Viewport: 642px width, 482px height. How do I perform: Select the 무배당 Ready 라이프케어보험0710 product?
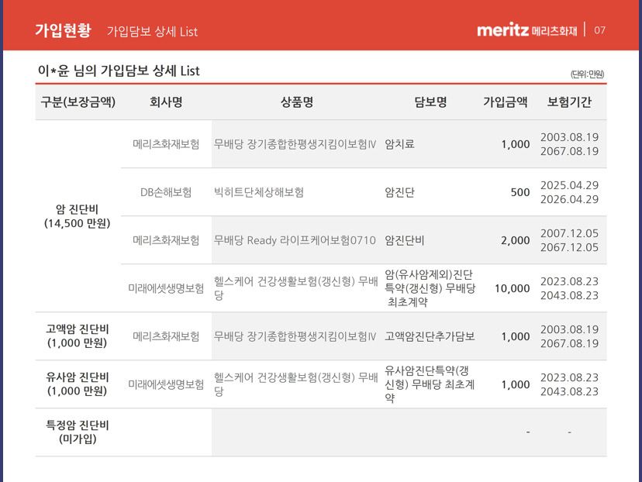pyautogui.click(x=294, y=240)
